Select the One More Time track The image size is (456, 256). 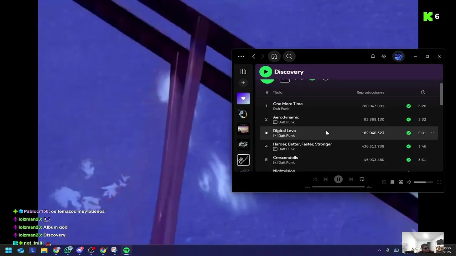[x=288, y=104]
